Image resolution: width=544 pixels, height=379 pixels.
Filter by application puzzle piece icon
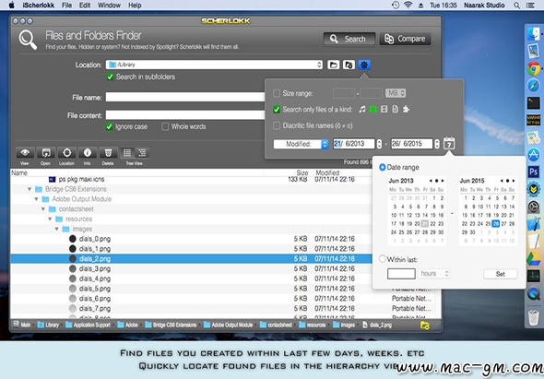click(406, 110)
